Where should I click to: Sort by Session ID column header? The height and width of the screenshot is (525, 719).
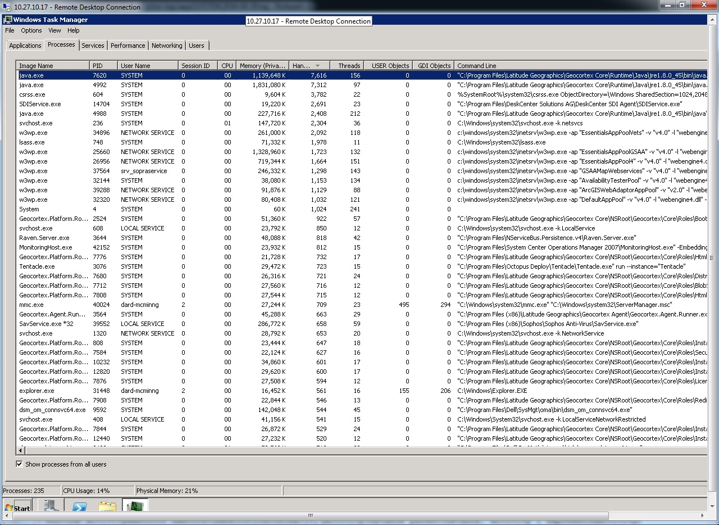click(198, 66)
